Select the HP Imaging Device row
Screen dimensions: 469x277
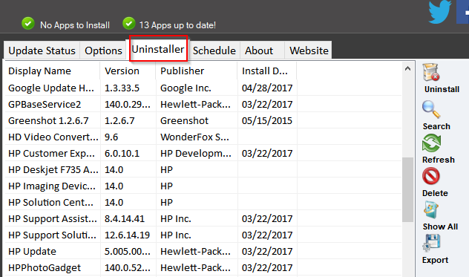coord(203,186)
